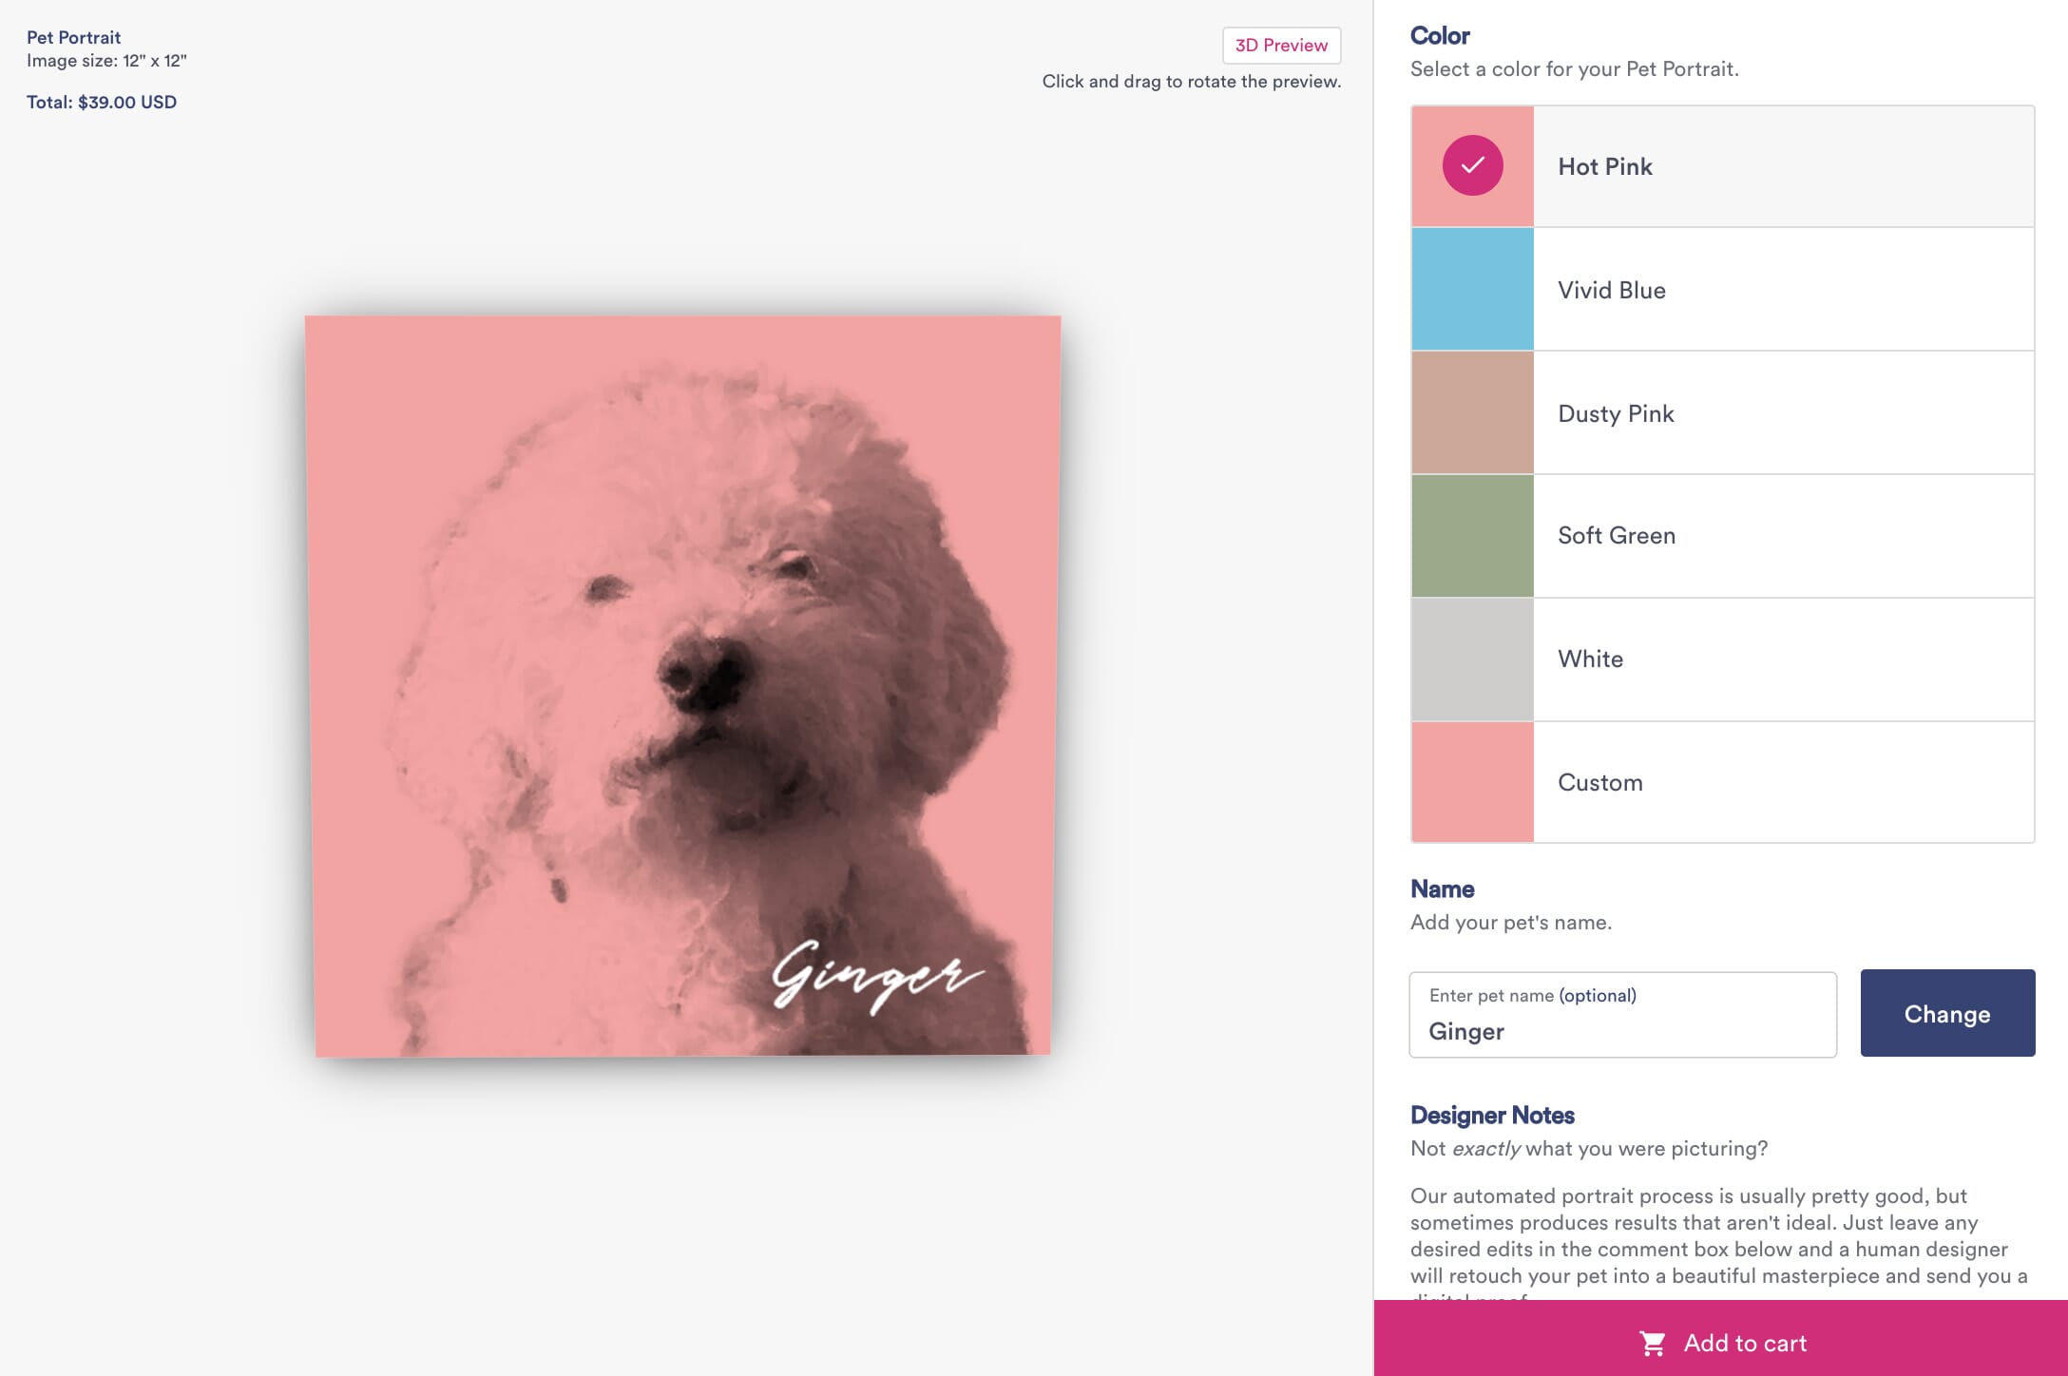The width and height of the screenshot is (2068, 1376).
Task: Click the Name section label
Action: pos(1442,888)
